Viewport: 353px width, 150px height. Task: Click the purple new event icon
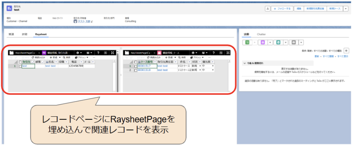point(263,42)
